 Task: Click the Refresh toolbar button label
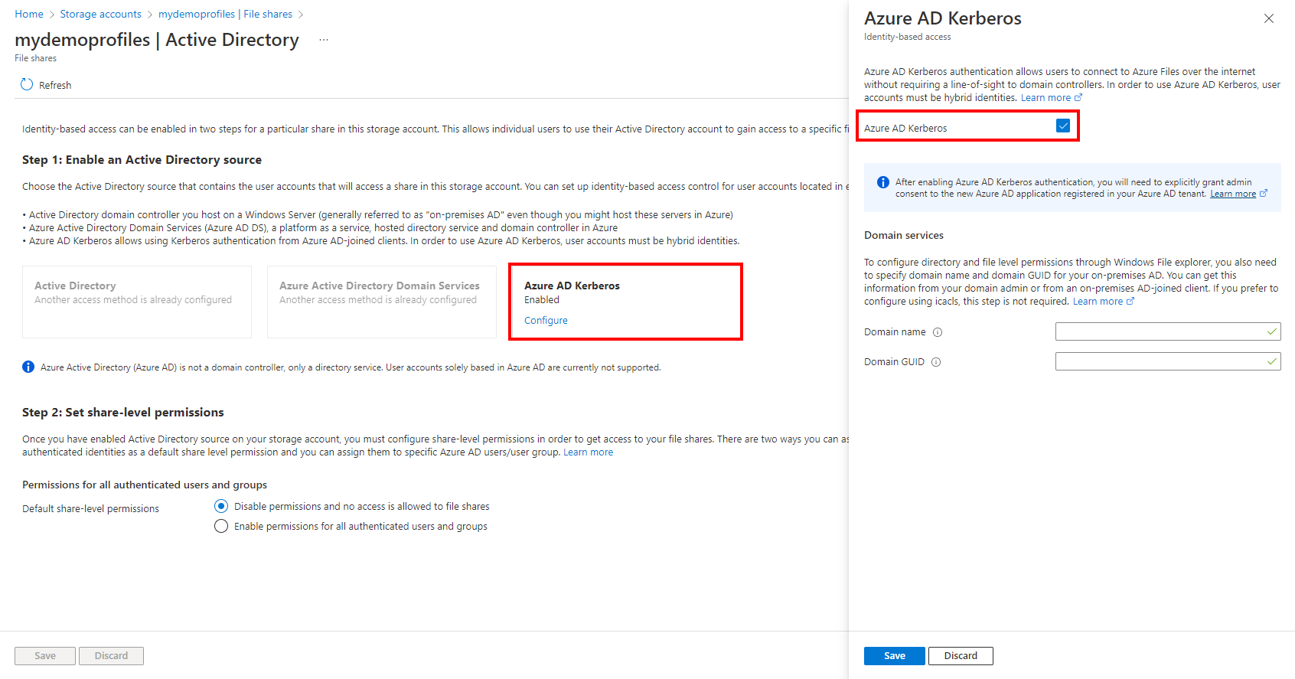(x=55, y=85)
